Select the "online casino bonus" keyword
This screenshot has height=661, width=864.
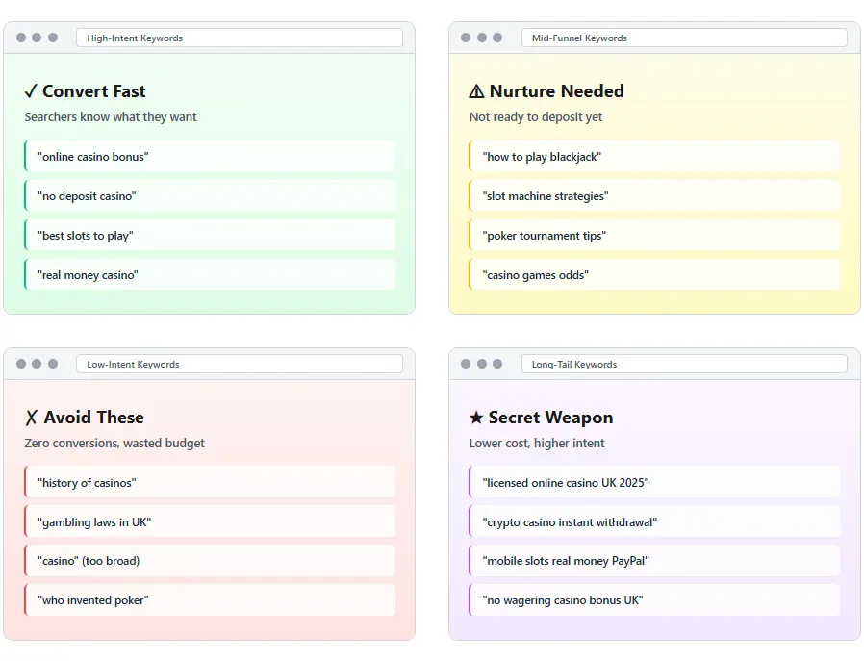coord(210,156)
